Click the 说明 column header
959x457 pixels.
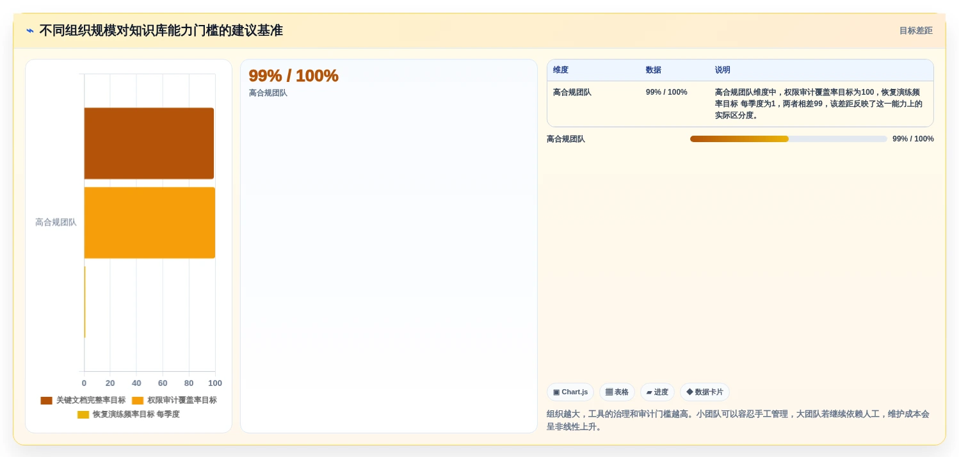723,70
